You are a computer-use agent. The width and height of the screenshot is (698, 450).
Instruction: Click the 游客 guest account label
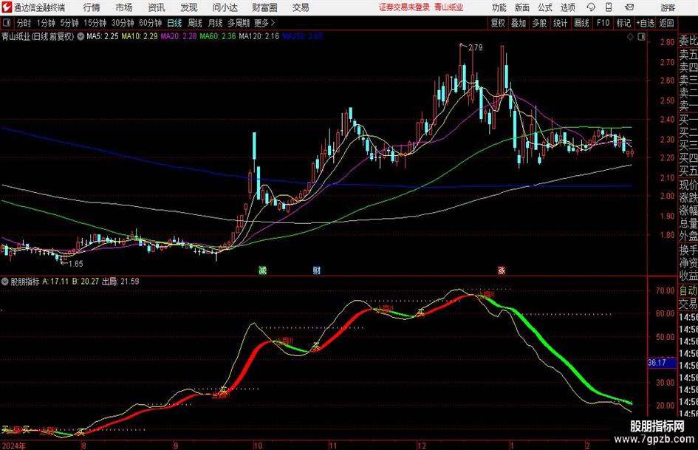668,7
